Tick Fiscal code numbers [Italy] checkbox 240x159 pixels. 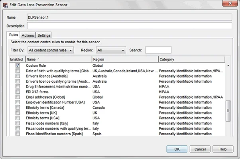[18, 123]
